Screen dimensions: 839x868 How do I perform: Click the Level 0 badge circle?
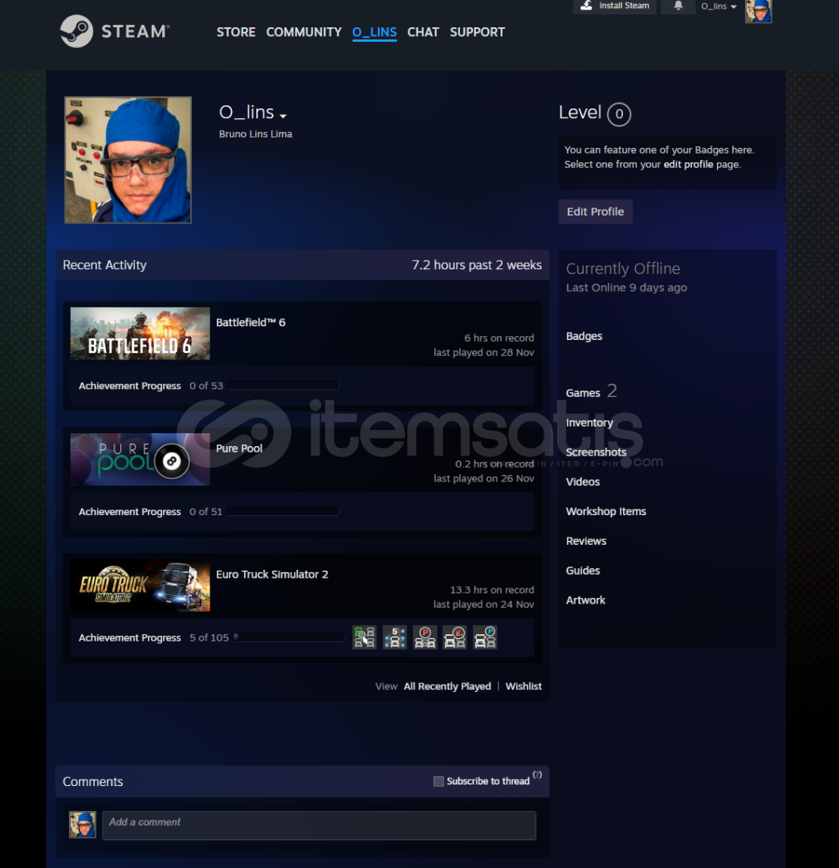[x=619, y=114]
